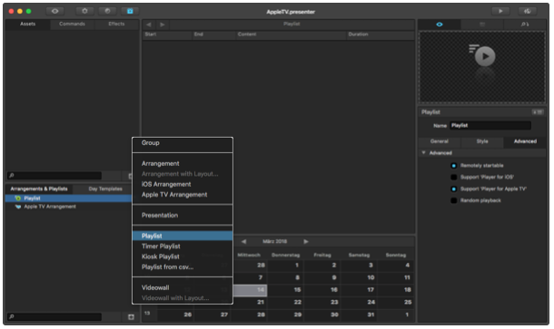The width and height of the screenshot is (554, 329).
Task: Click the lower arrangements search field
Action: point(54,317)
